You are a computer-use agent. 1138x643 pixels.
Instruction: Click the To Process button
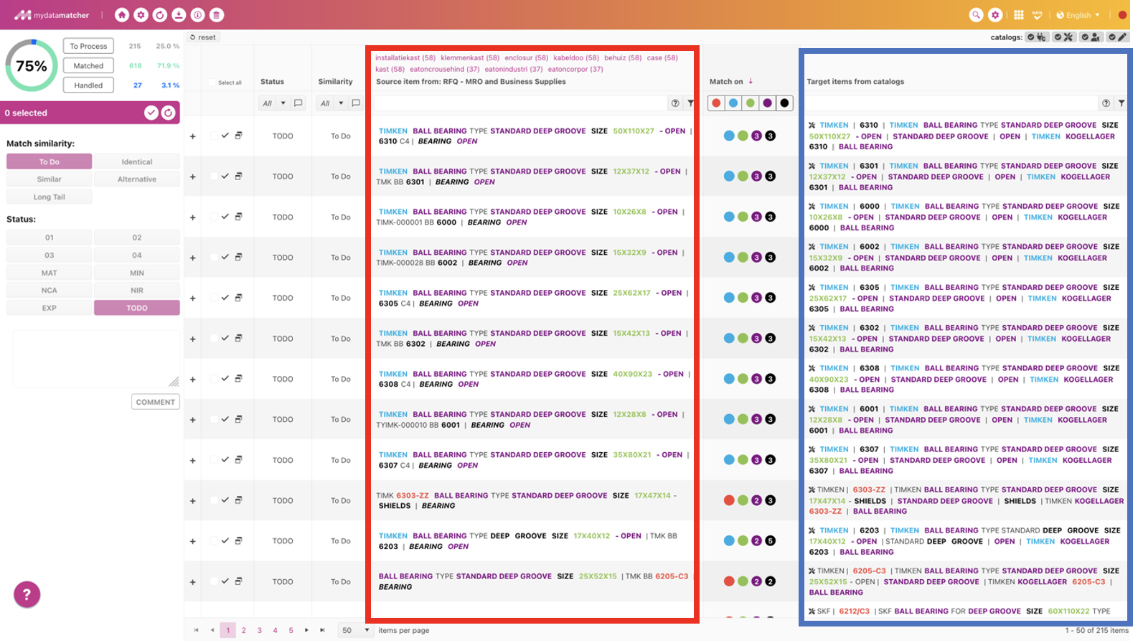pos(88,46)
